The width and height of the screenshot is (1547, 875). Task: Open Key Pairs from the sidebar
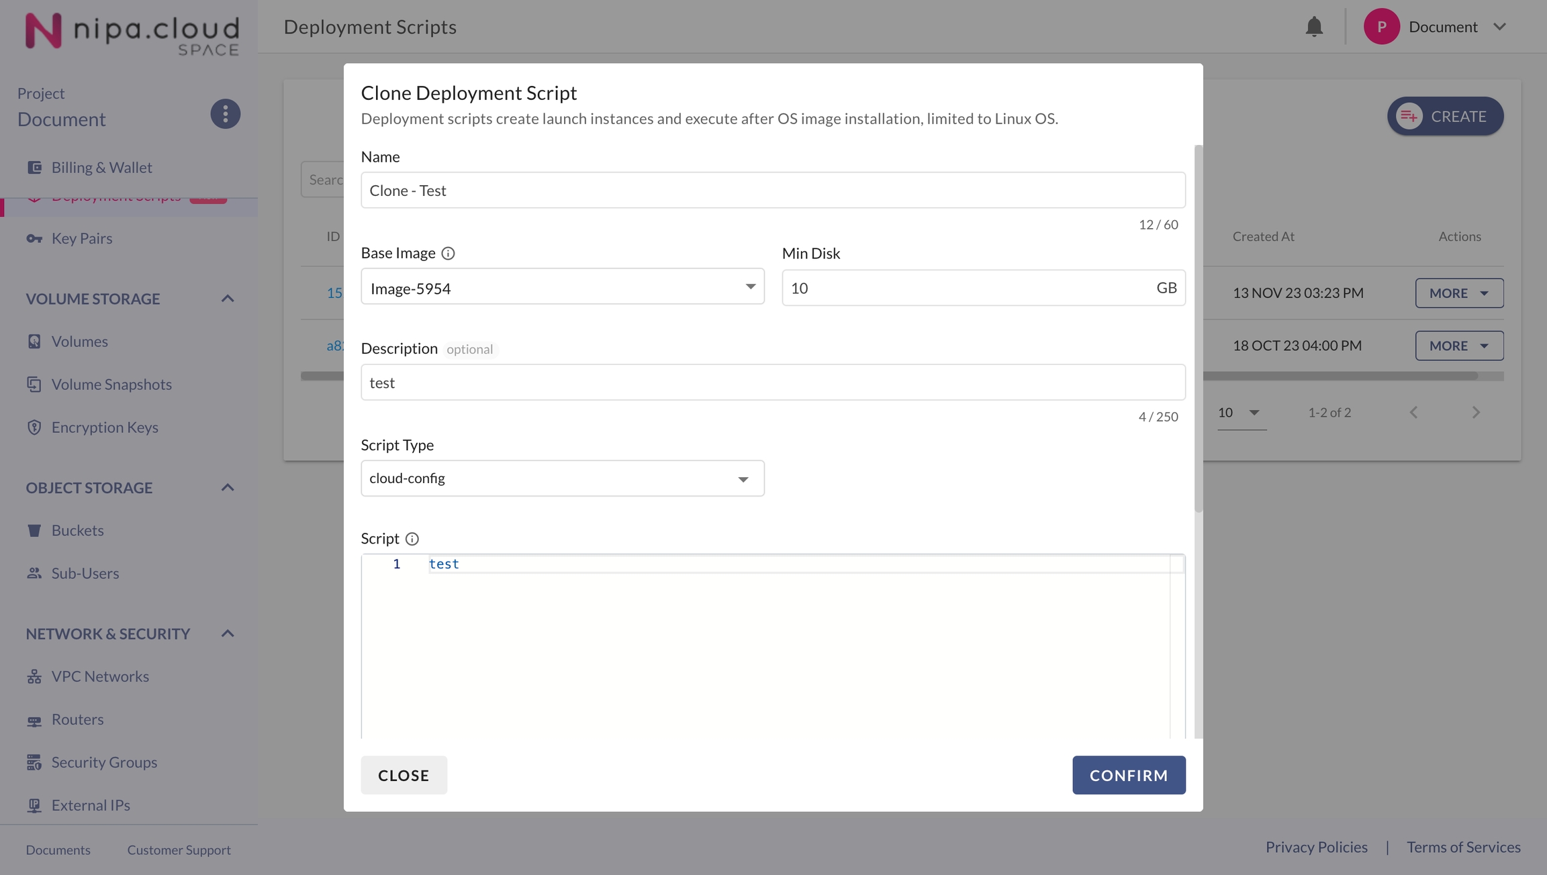pos(81,239)
